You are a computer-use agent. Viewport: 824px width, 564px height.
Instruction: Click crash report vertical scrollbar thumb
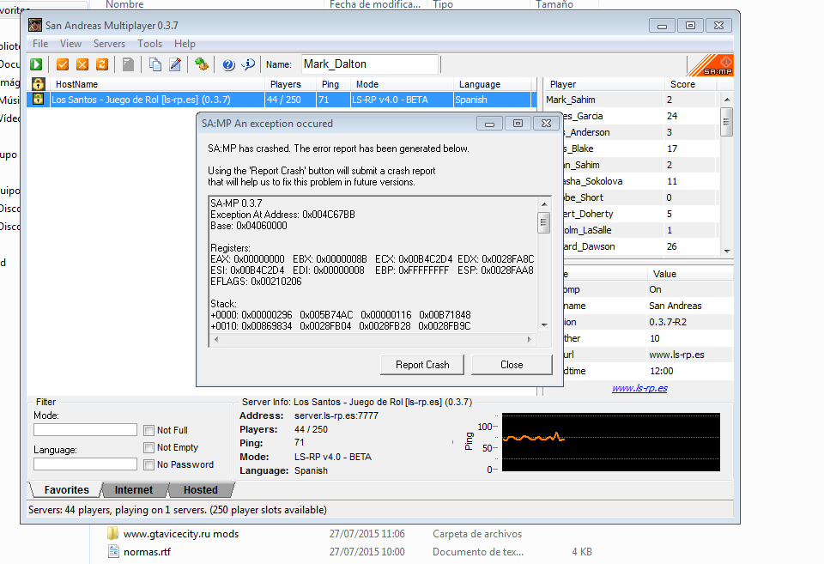click(x=544, y=222)
